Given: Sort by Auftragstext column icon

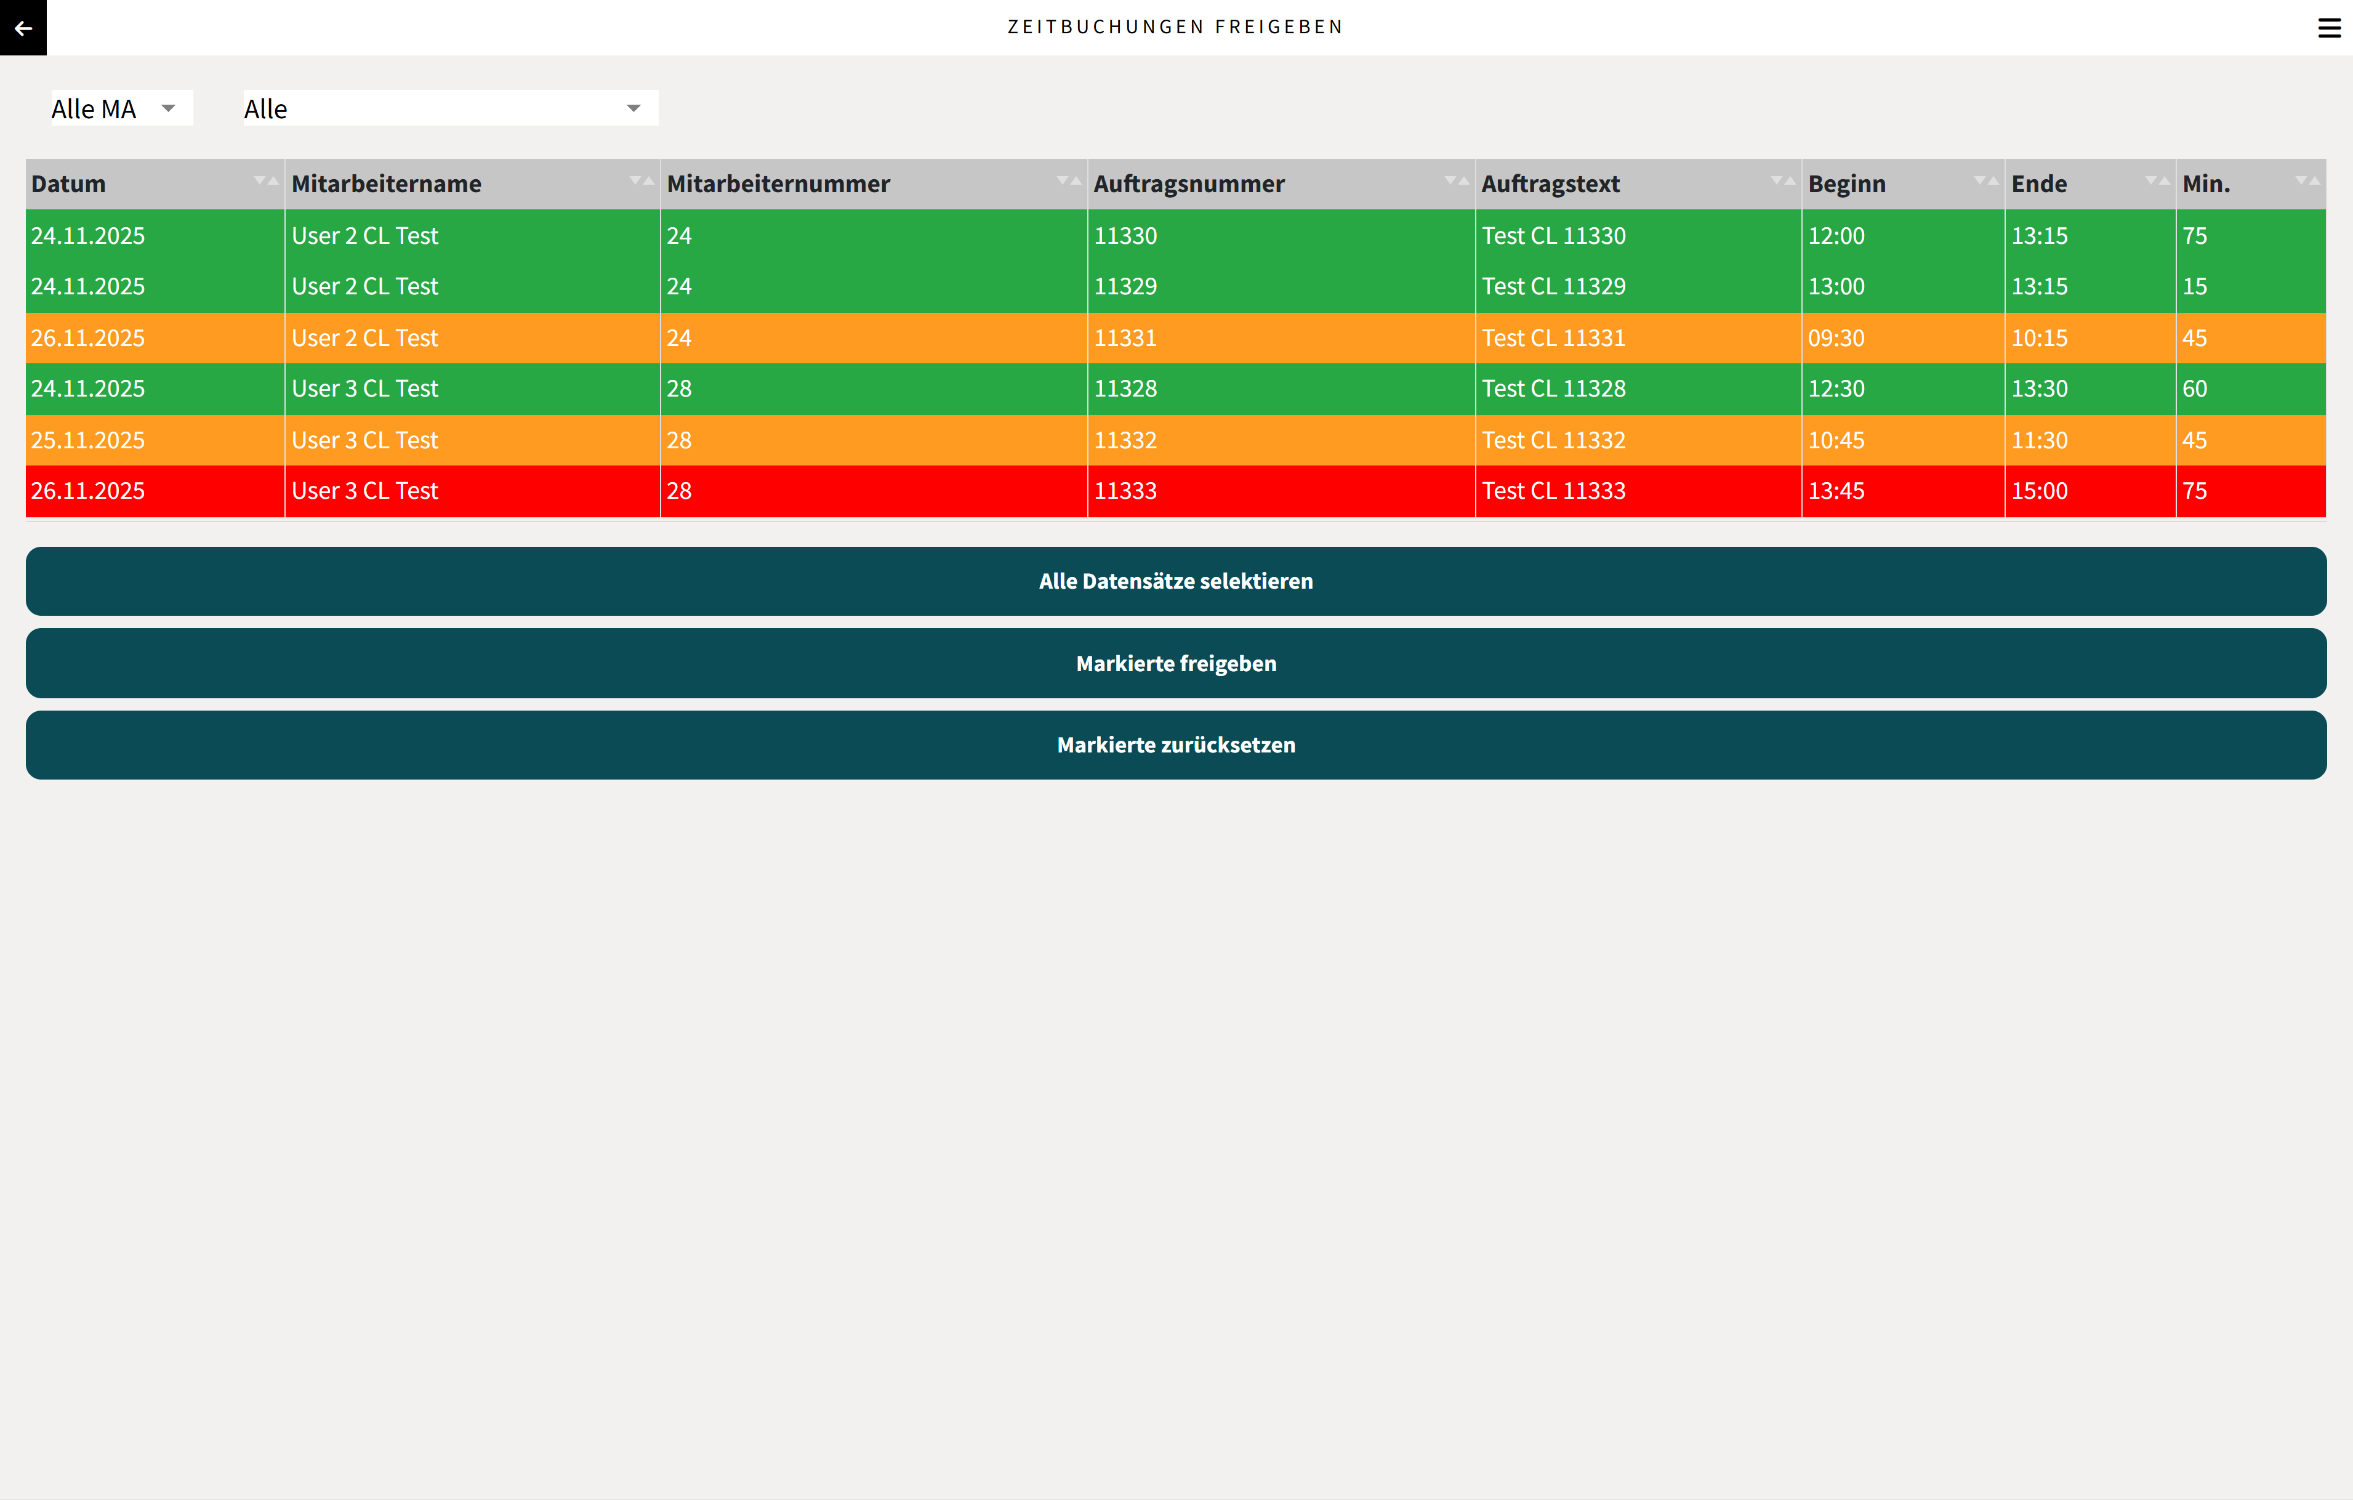Looking at the screenshot, I should pyautogui.click(x=1782, y=181).
